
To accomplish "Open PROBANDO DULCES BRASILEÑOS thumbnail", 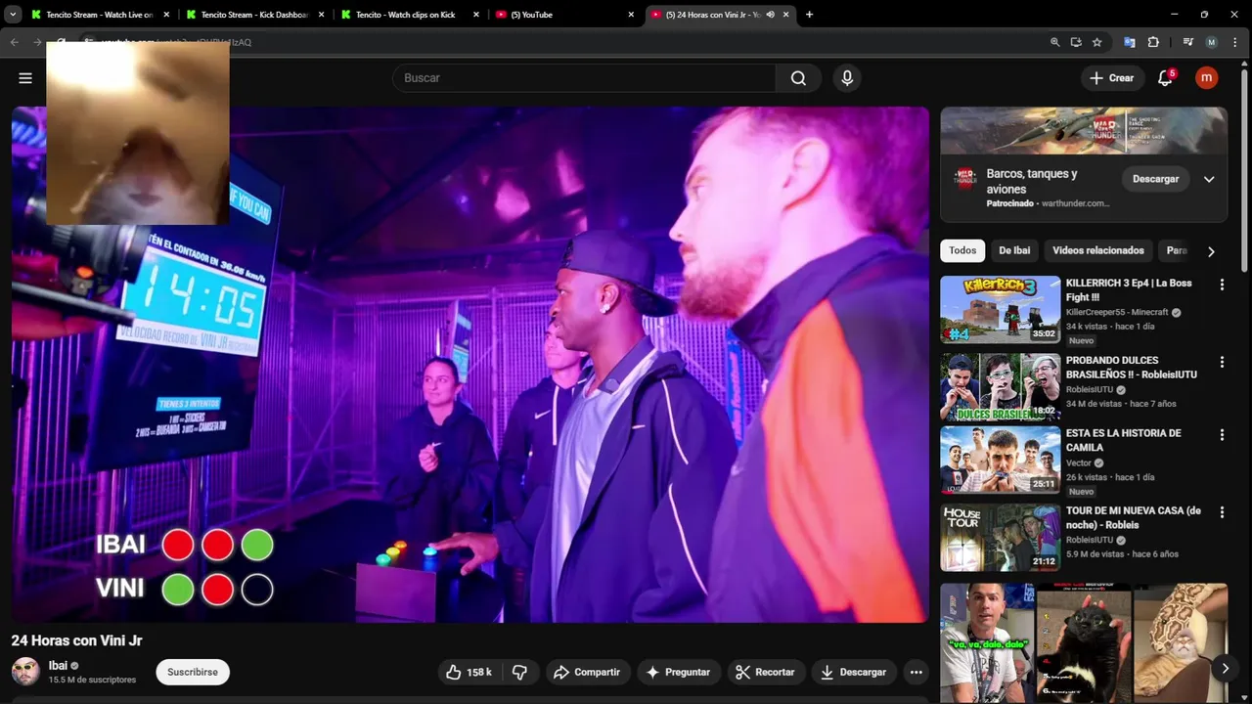I will [1000, 386].
